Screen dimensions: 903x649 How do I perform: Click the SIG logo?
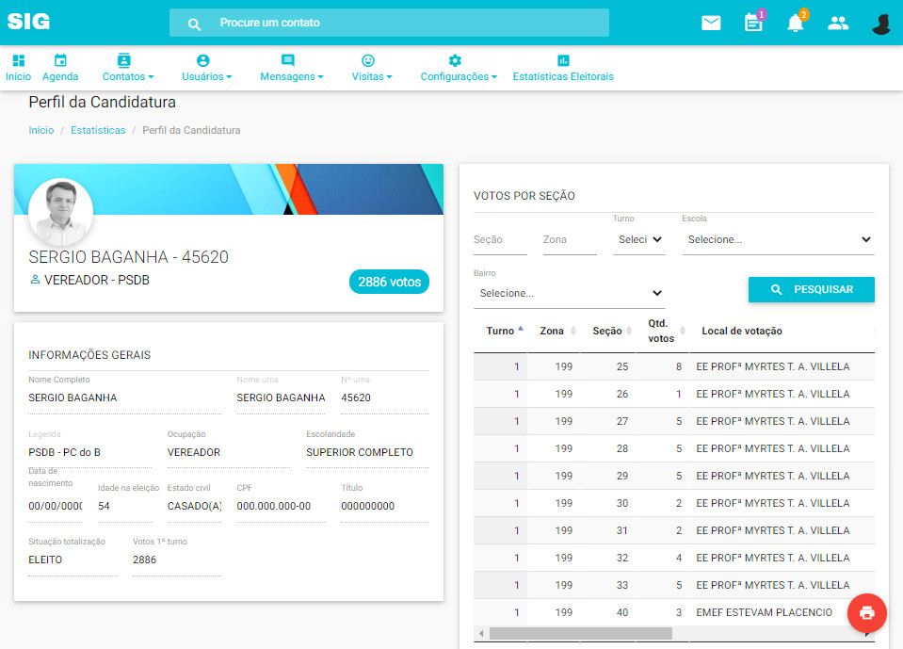[28, 22]
